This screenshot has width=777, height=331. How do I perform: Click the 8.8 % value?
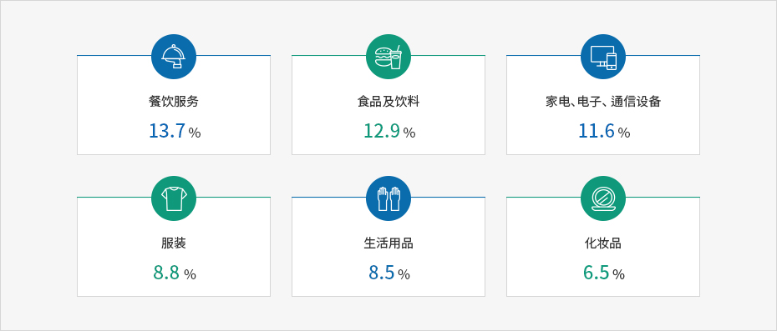point(175,273)
